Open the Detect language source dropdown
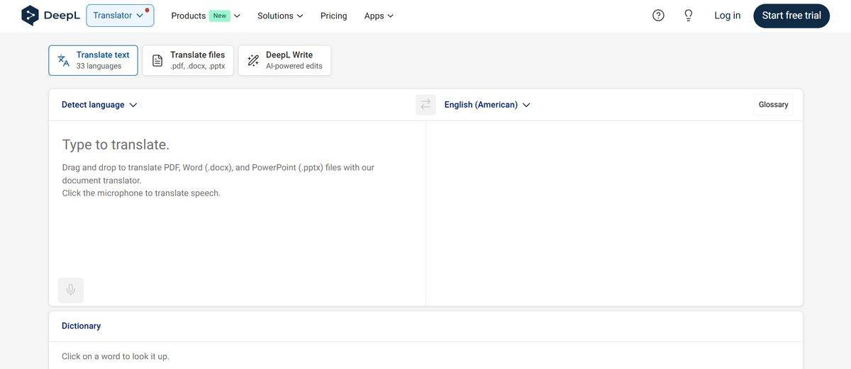 point(99,105)
